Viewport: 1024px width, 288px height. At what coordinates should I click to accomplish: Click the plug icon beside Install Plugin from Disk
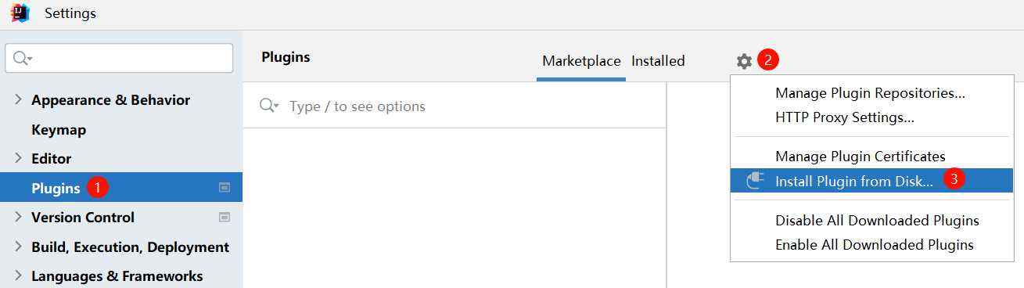pyautogui.click(x=755, y=181)
